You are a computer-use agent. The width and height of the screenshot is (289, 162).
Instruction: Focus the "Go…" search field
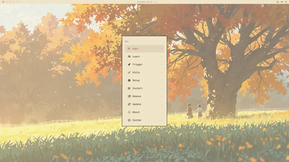pos(144,41)
